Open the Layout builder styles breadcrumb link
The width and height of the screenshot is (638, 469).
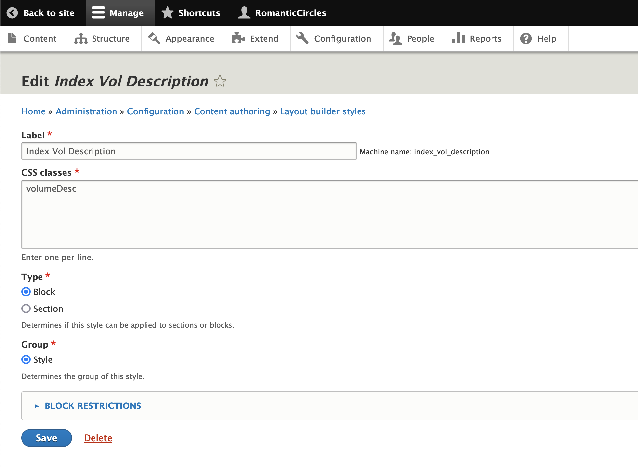323,111
